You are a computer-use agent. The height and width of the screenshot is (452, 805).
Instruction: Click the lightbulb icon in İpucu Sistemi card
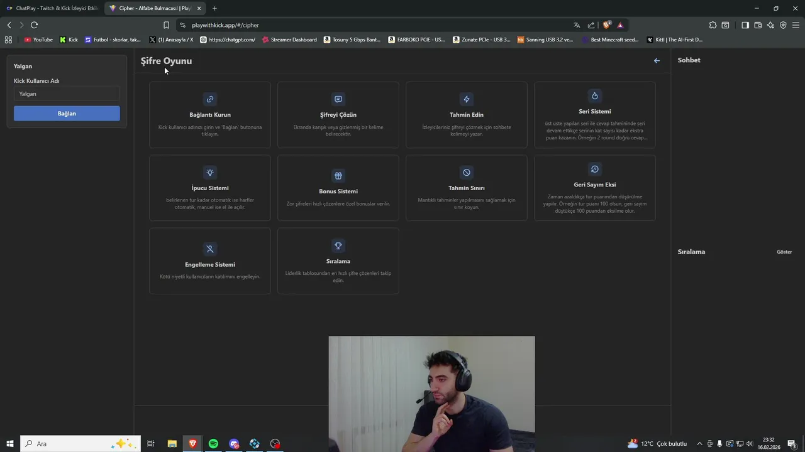[x=210, y=173]
